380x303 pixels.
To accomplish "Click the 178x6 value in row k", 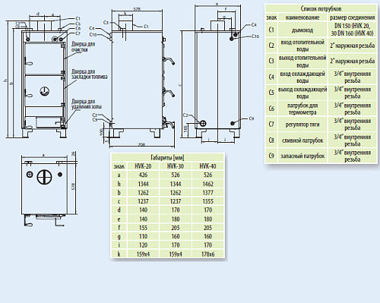I will tap(207, 254).
